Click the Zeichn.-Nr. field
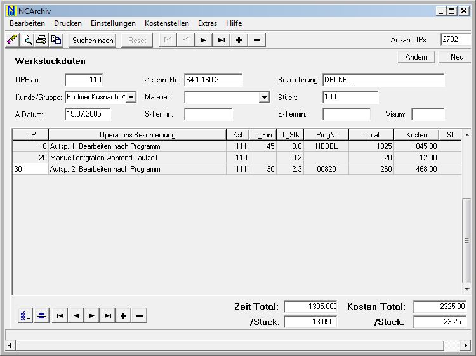476x356 pixels. (213, 80)
